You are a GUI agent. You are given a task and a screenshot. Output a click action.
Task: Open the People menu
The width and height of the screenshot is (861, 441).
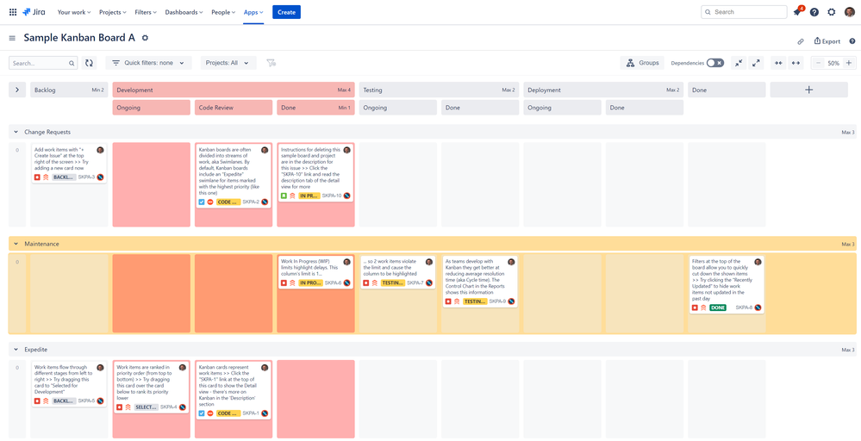(x=223, y=12)
